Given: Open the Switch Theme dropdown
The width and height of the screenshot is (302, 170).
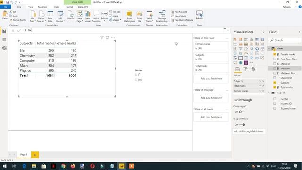Looking at the screenshot, I should click(150, 16).
